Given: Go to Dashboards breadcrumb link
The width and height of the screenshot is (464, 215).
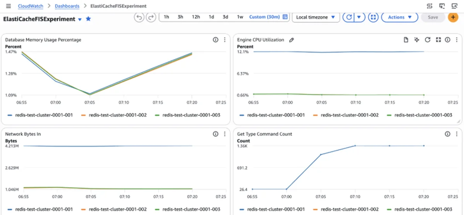Looking at the screenshot, I should click(x=67, y=6).
